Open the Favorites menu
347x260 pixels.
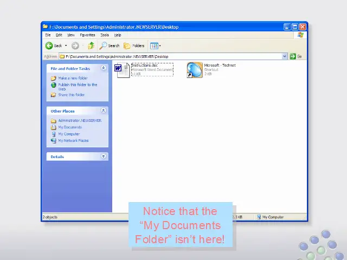87,35
